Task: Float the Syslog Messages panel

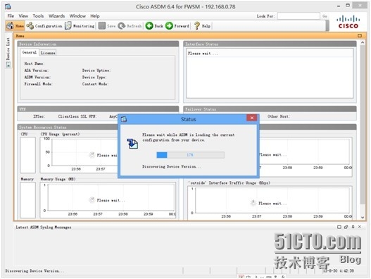Action: pos(346,227)
